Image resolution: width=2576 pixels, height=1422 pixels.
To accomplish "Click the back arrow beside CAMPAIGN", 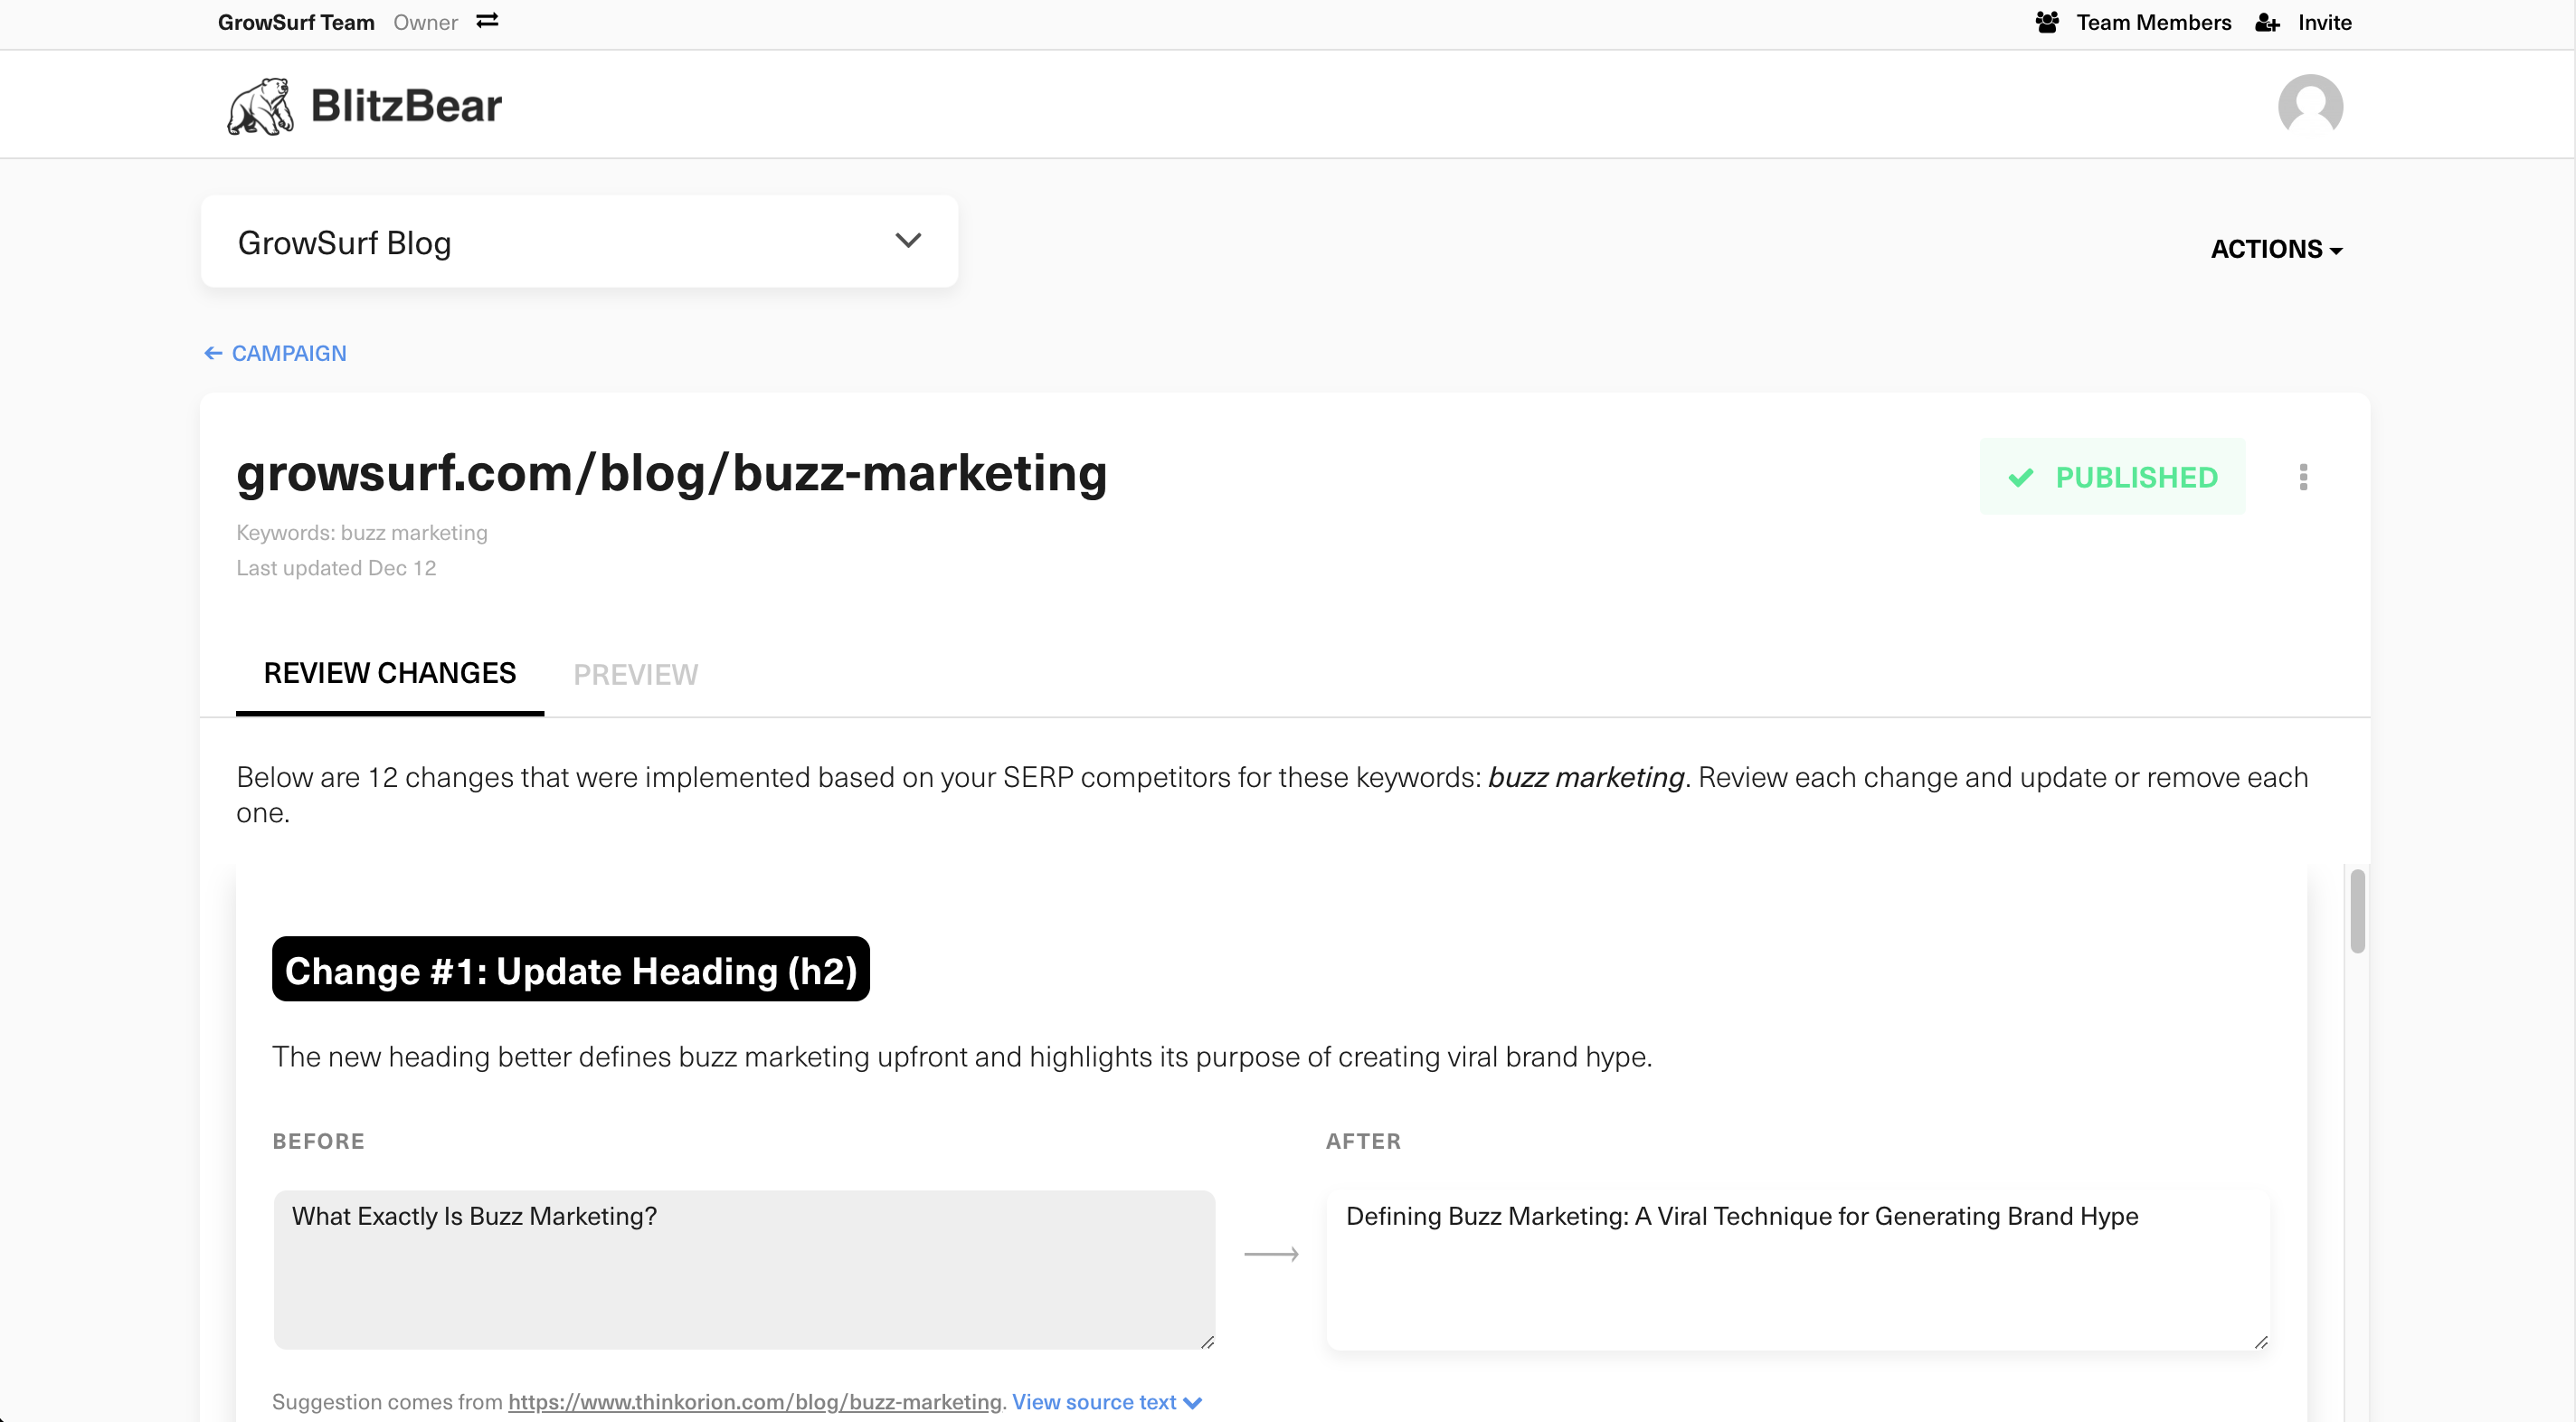I will tap(213, 353).
